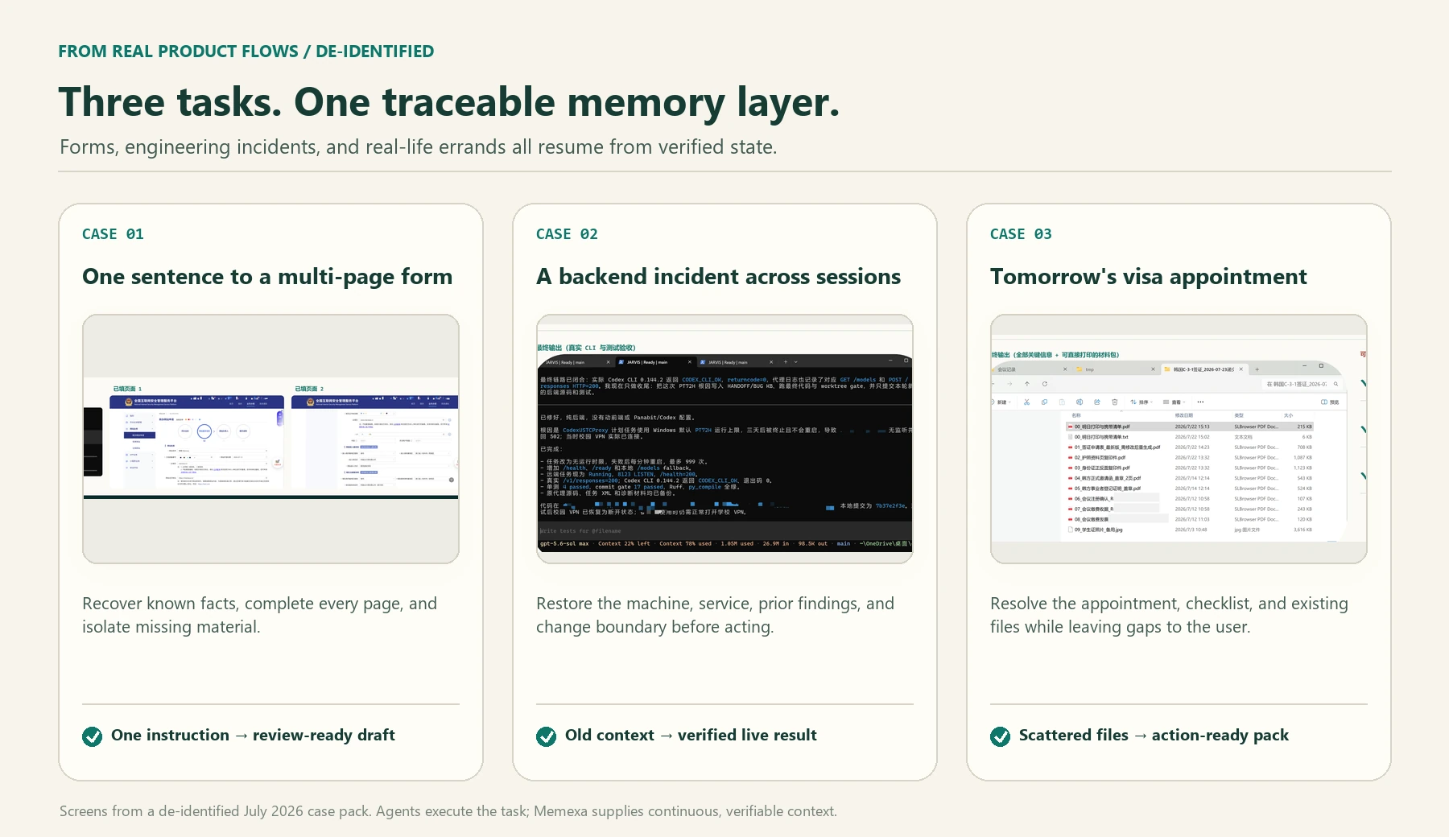1449x837 pixels.
Task: Close the "tmp" explorer tab
Action: click(x=1153, y=369)
